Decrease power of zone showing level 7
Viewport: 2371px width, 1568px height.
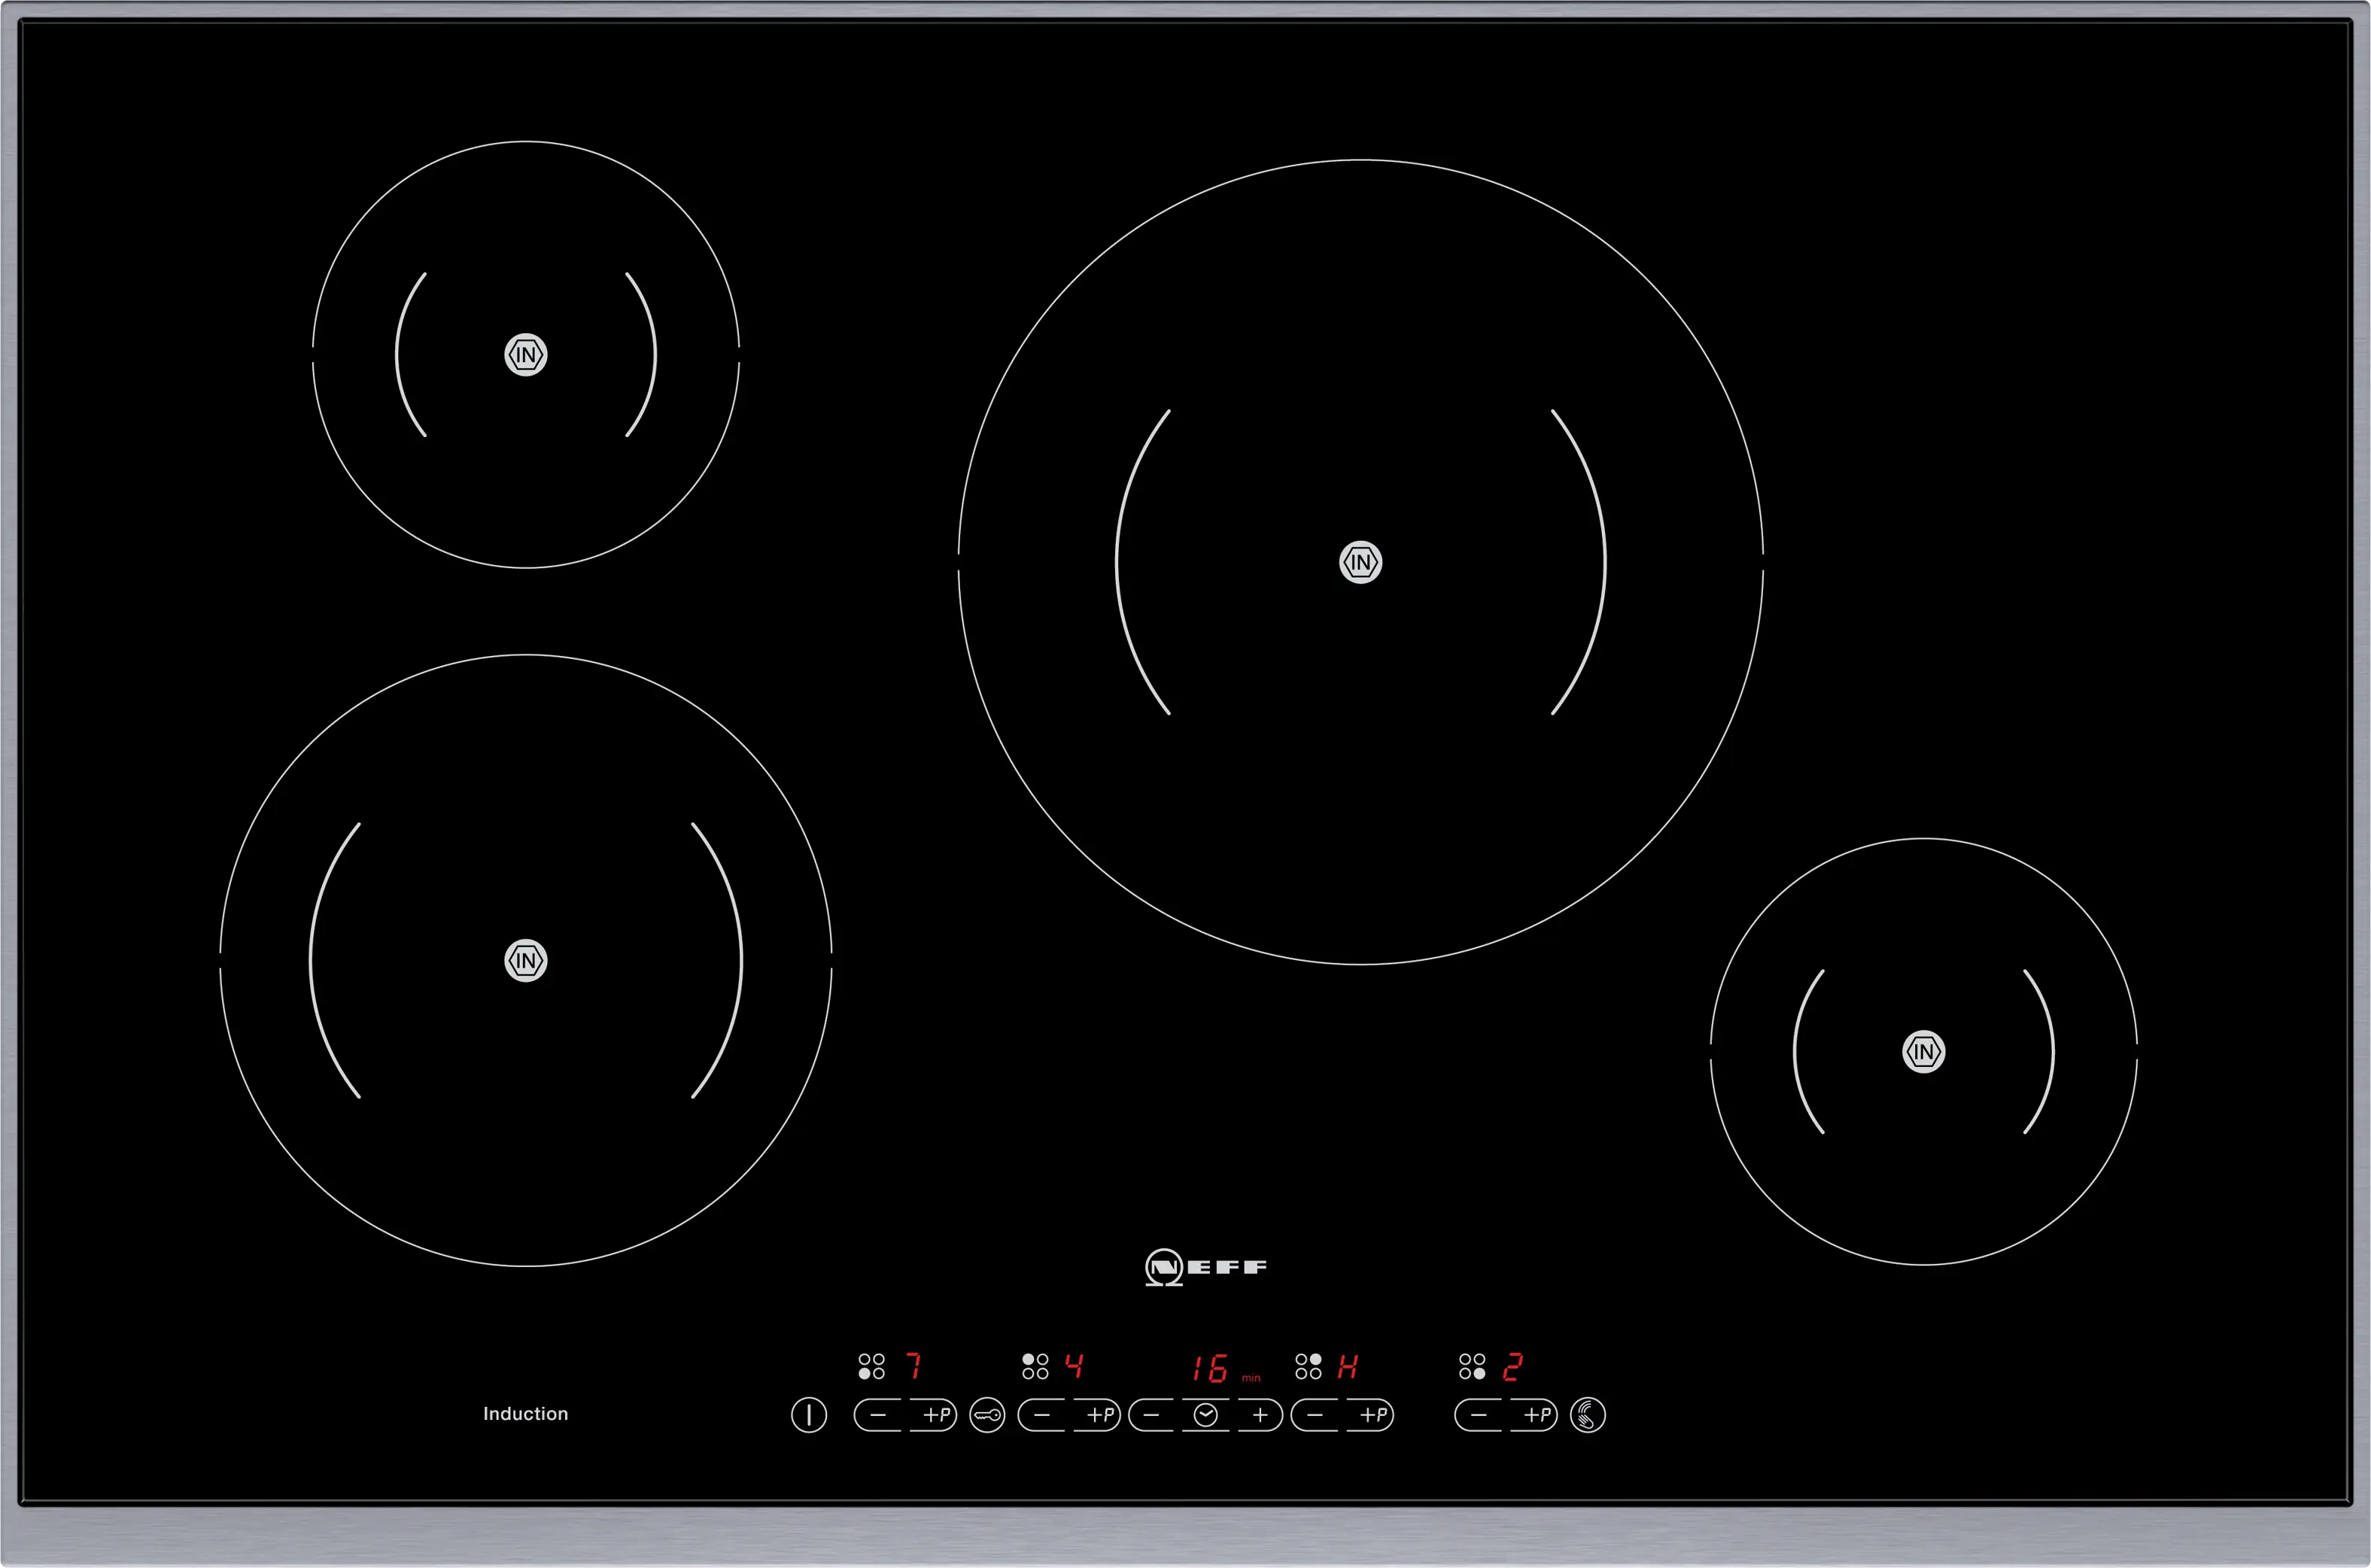pos(878,1415)
